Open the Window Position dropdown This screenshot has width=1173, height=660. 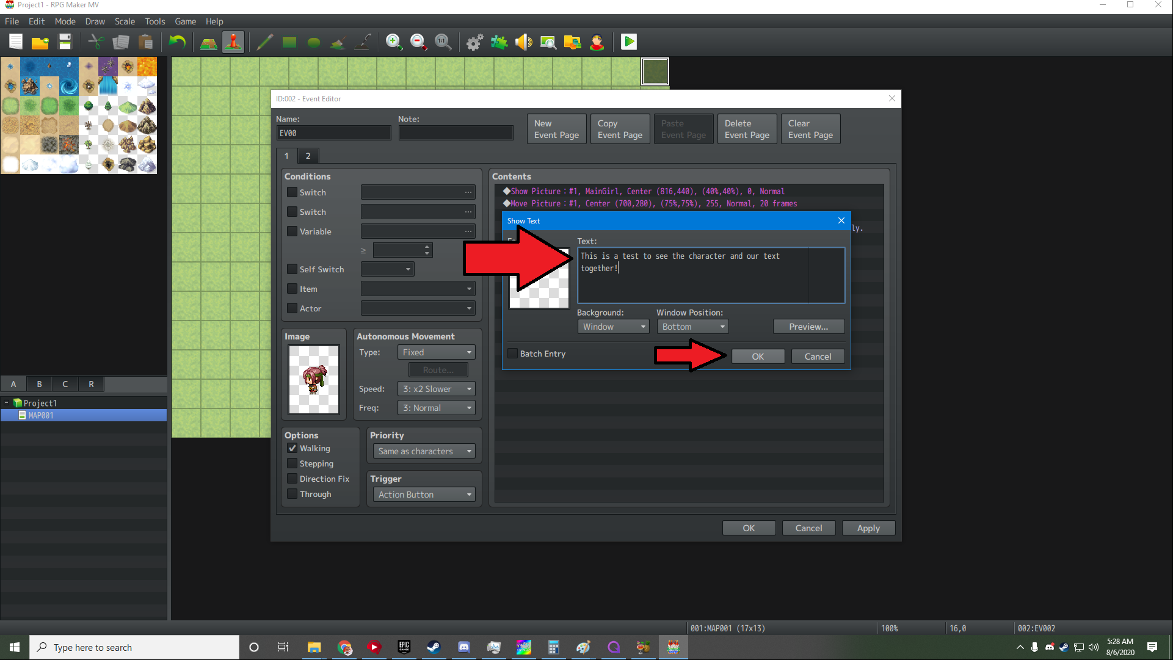coord(692,327)
